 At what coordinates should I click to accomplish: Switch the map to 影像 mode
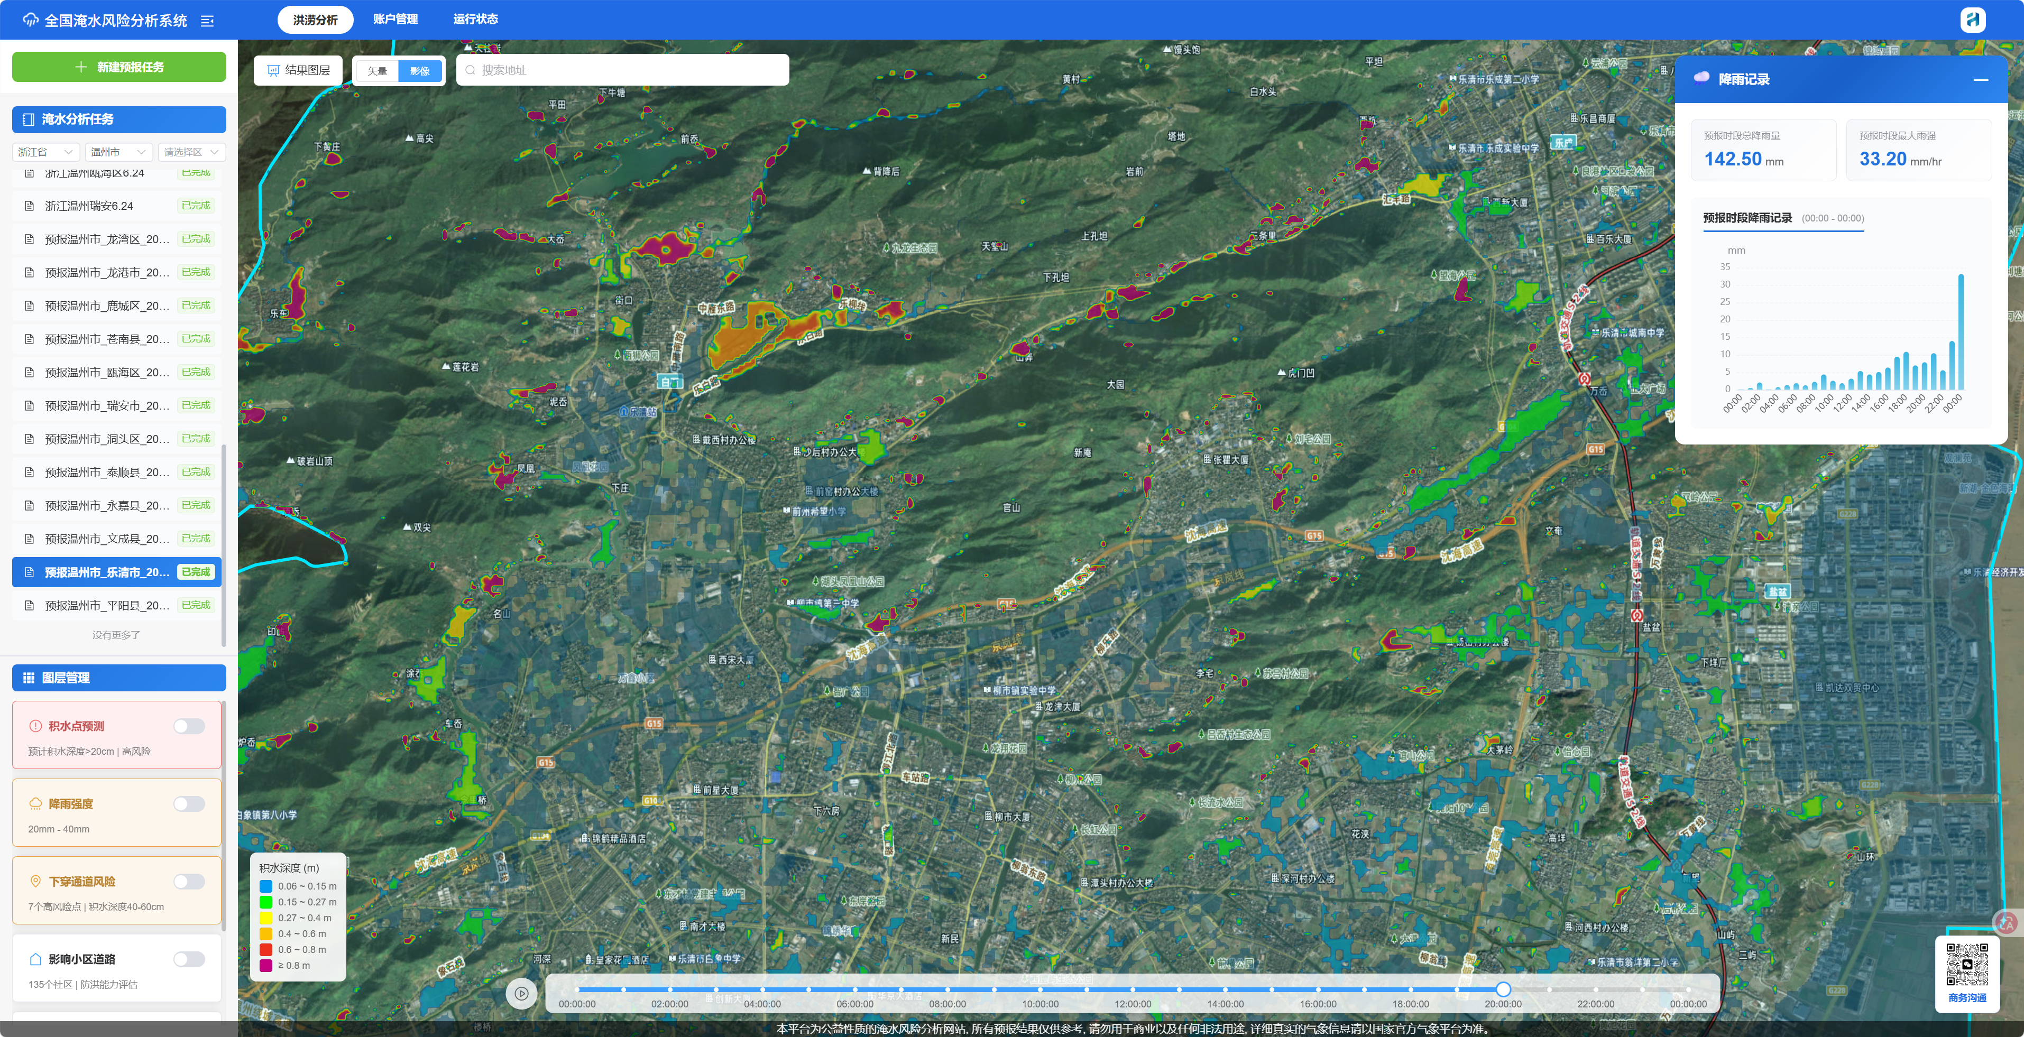point(420,71)
